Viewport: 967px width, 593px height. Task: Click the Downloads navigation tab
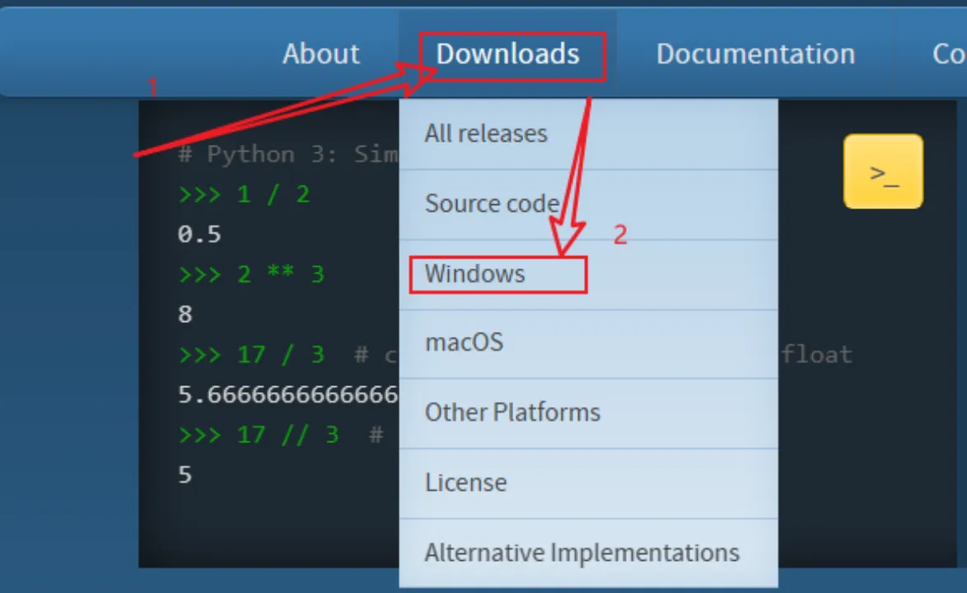[x=507, y=54]
